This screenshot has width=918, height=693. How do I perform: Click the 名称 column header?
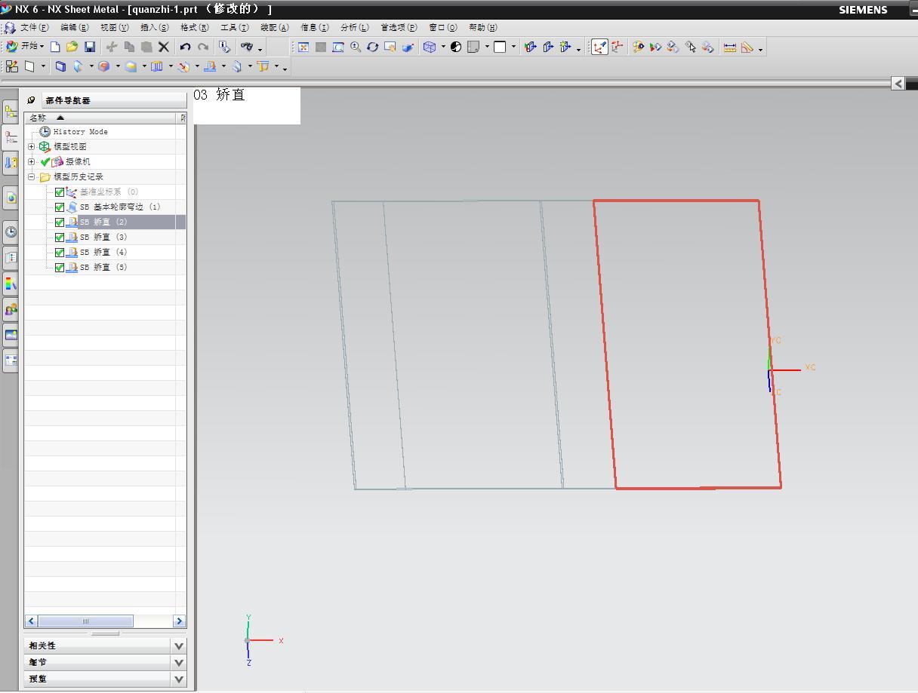100,118
